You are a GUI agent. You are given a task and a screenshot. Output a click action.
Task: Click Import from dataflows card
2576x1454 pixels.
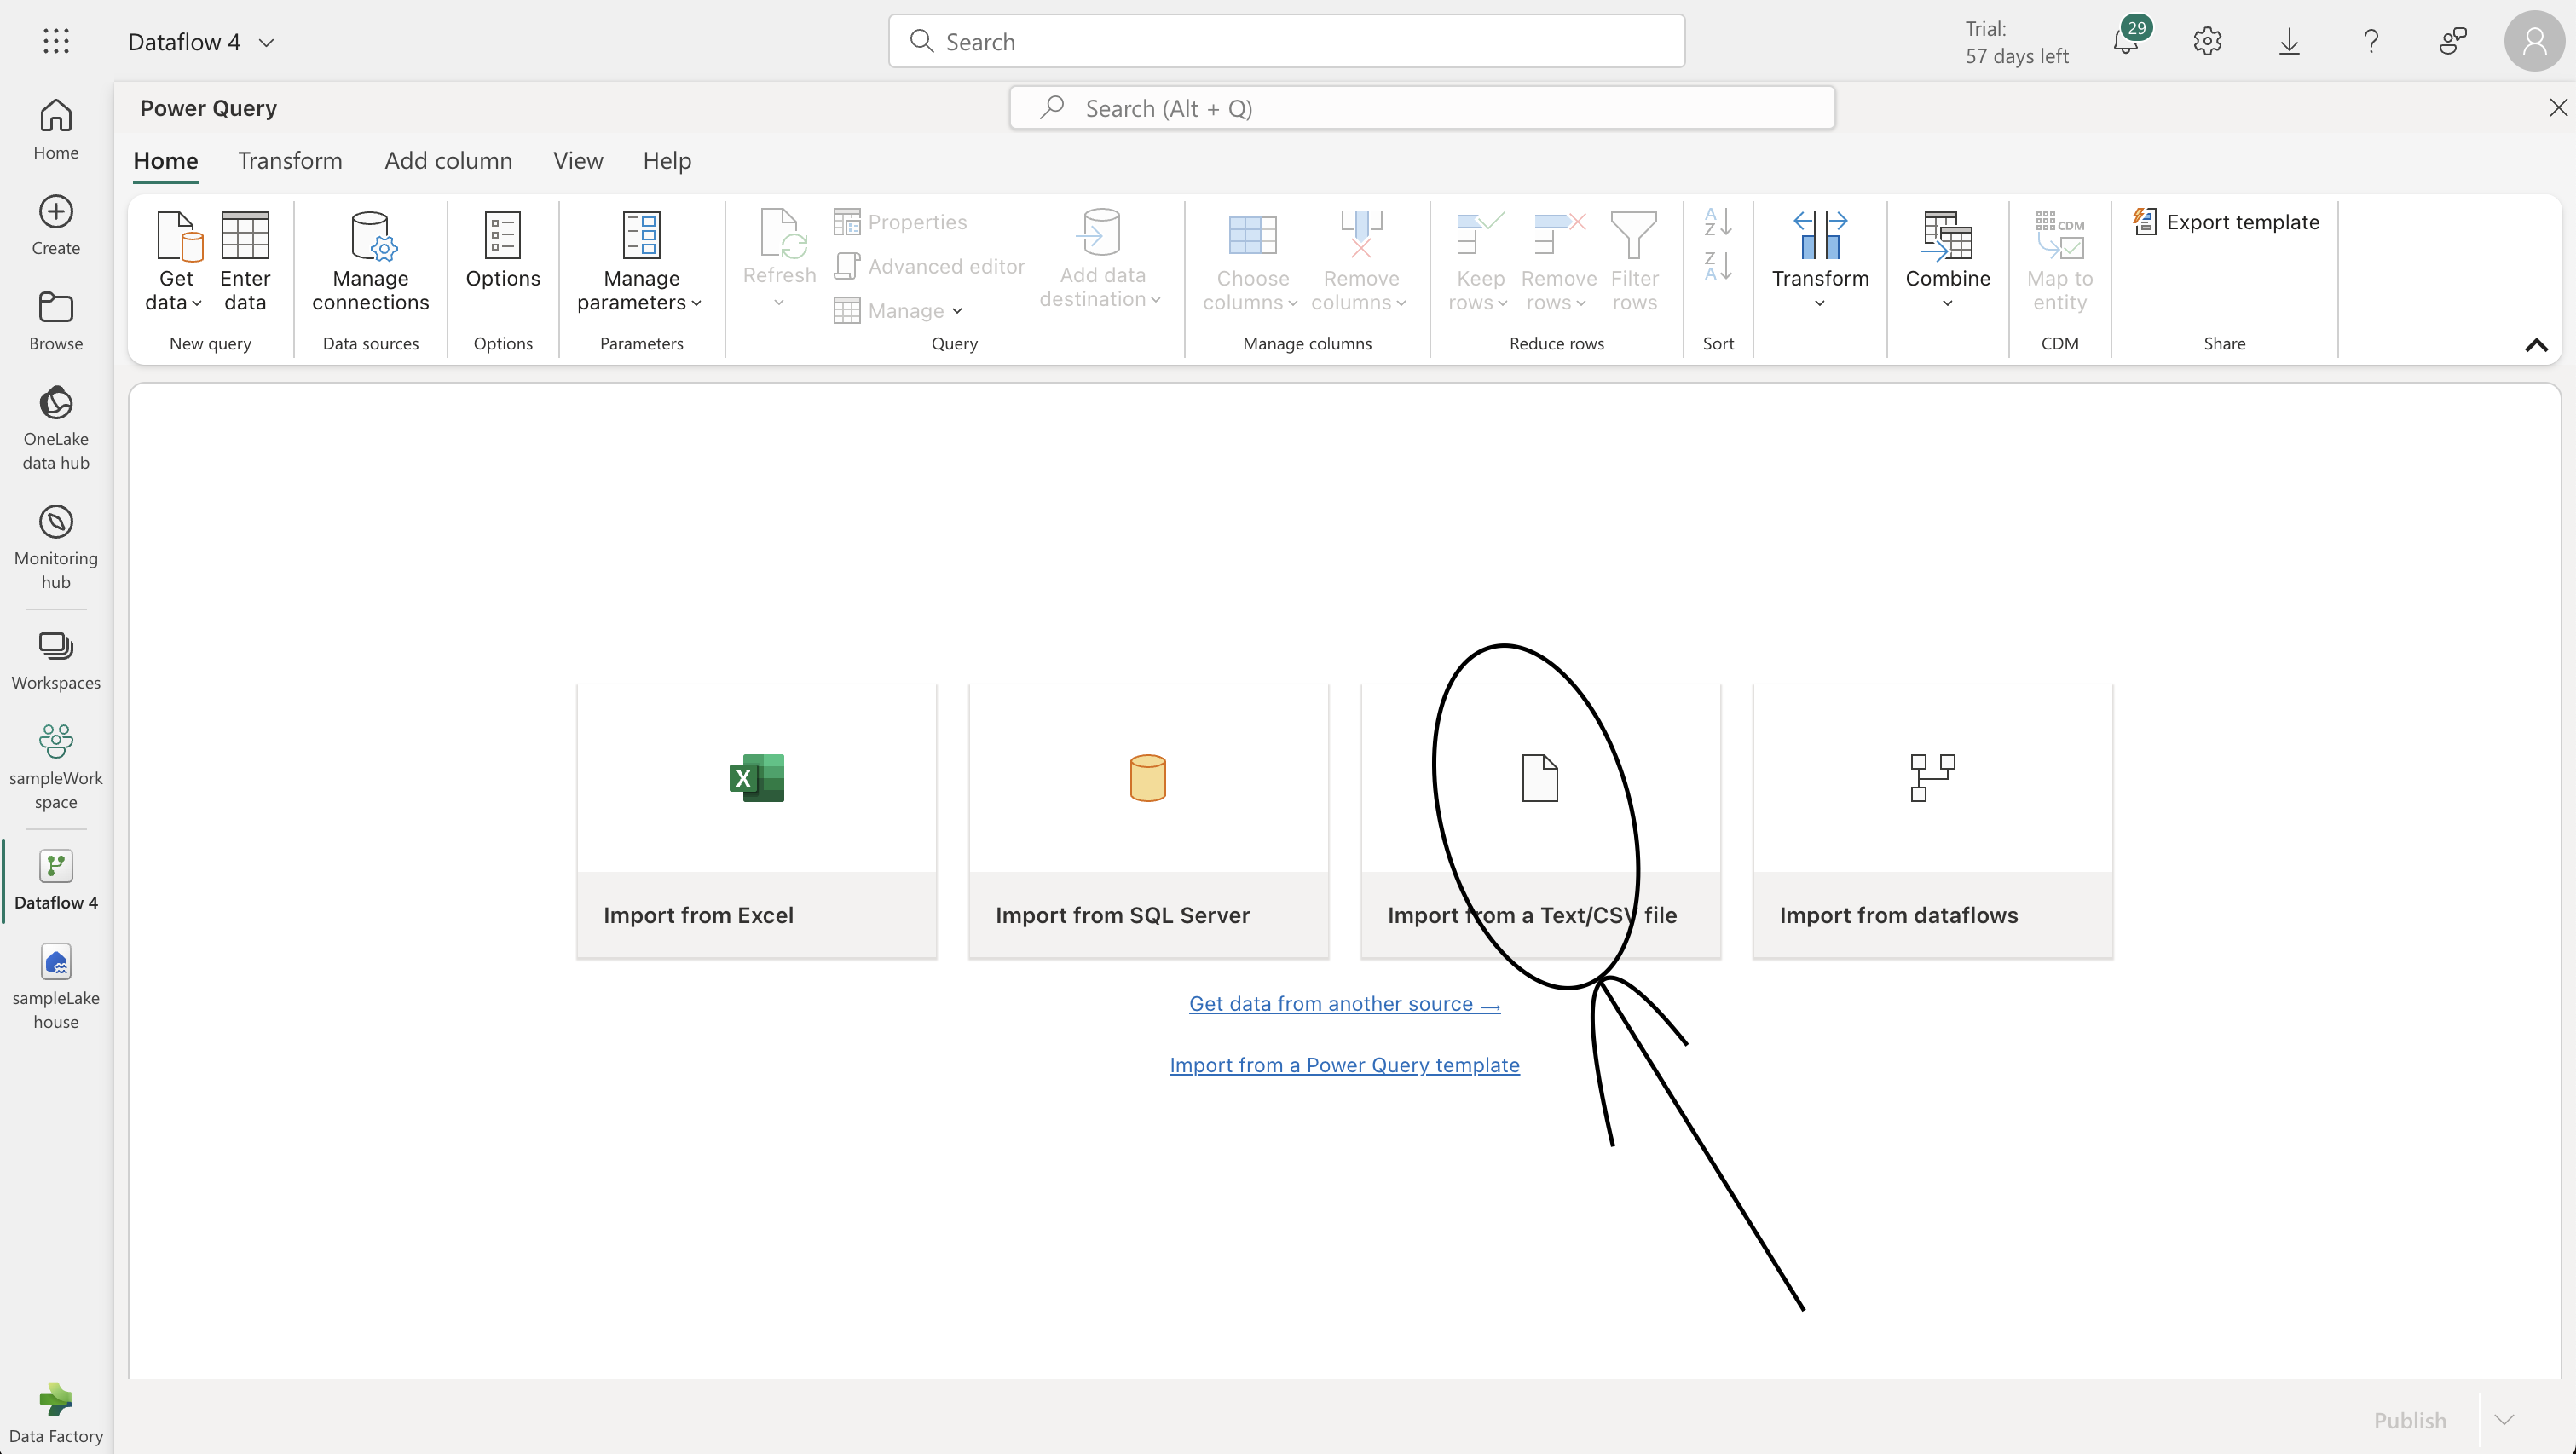(x=1932, y=821)
